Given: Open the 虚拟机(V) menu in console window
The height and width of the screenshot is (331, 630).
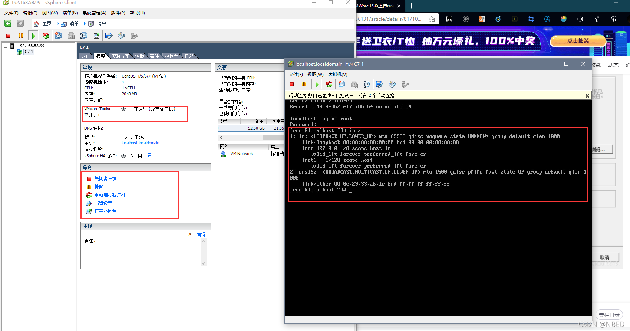Looking at the screenshot, I should pos(338,75).
